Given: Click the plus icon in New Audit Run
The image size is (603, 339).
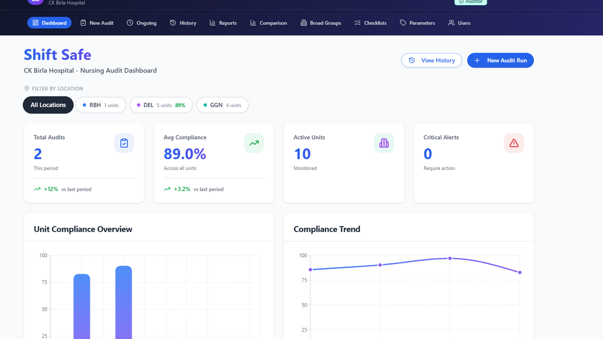Looking at the screenshot, I should tap(477, 60).
